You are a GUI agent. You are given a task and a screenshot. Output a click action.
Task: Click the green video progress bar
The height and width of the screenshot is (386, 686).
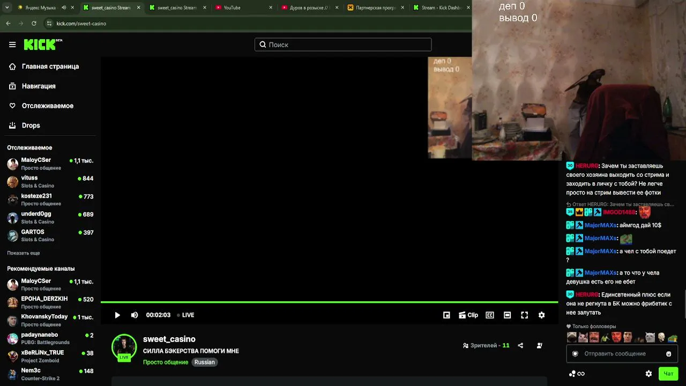(x=329, y=302)
